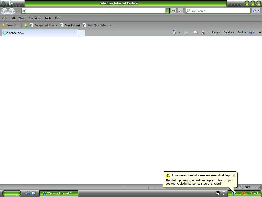
Task: Open the Favorites Center star button
Action: point(10,25)
